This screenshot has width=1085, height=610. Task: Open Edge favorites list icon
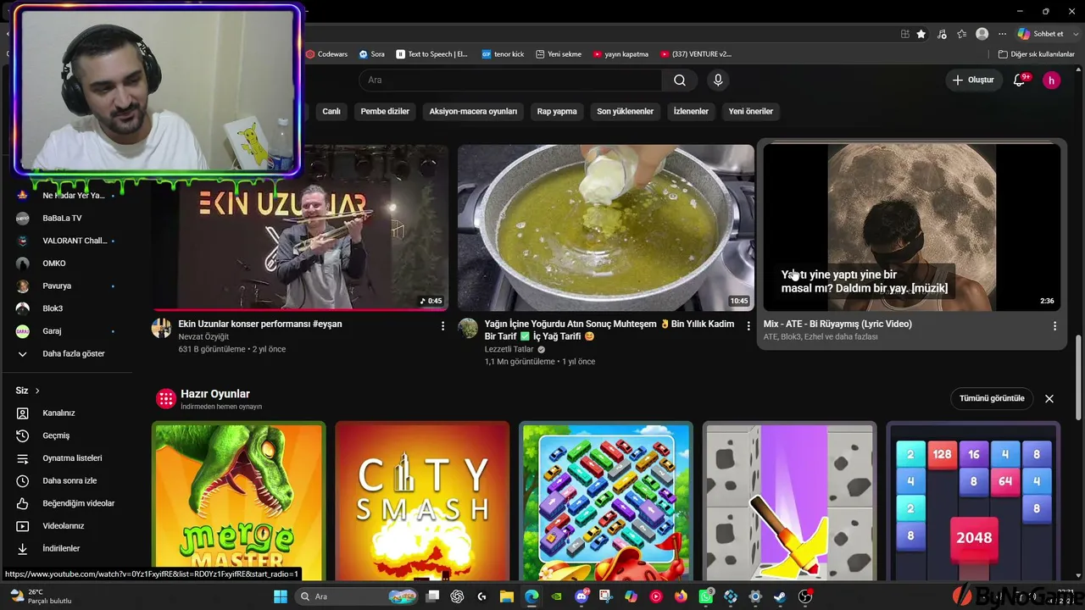[962, 34]
